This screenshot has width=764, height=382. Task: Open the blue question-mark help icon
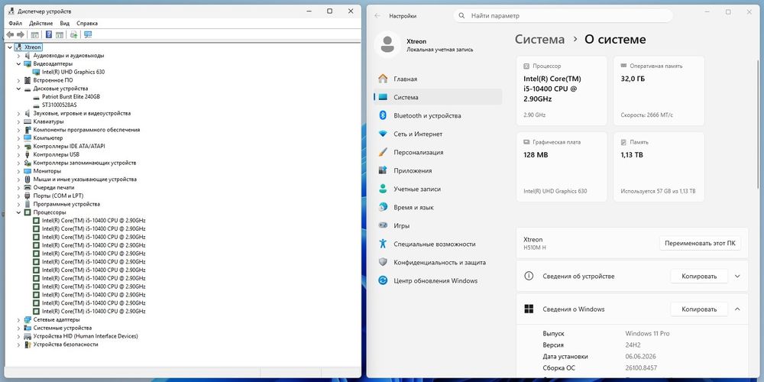[49, 34]
